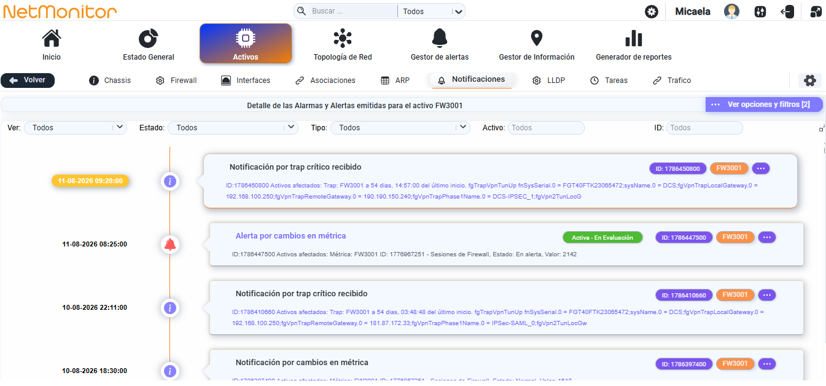The image size is (826, 386).
Task: Switch to the LLDP tab
Action: point(548,81)
